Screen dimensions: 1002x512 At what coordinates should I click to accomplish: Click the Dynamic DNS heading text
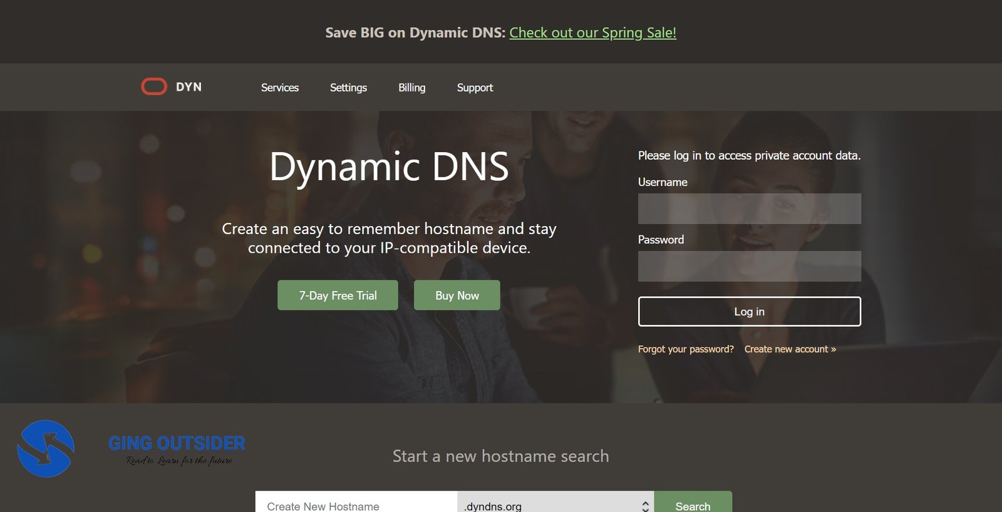click(x=389, y=166)
